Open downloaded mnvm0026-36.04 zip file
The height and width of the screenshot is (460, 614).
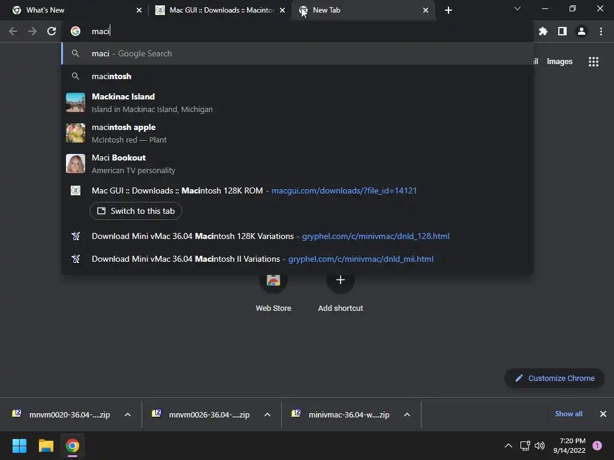click(201, 414)
